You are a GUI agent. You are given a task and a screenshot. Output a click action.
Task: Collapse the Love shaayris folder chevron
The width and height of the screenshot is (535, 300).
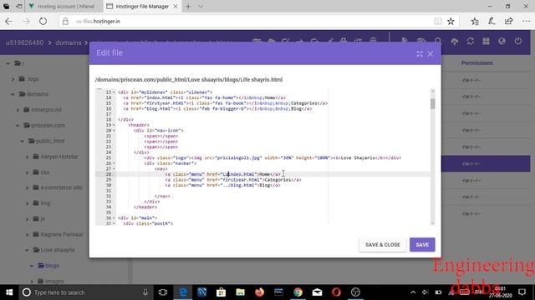coord(28,250)
